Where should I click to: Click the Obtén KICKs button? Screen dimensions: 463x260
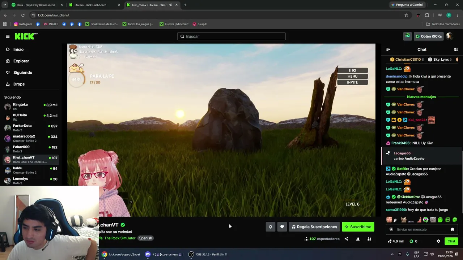click(x=429, y=36)
